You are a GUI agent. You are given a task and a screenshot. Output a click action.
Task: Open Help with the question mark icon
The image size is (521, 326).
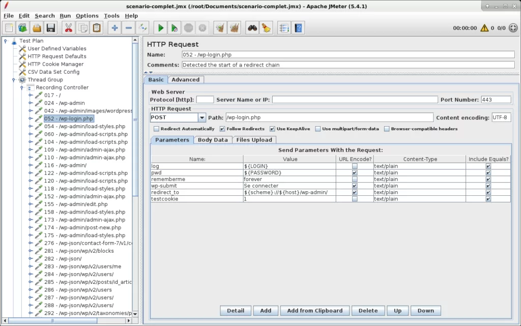point(298,28)
